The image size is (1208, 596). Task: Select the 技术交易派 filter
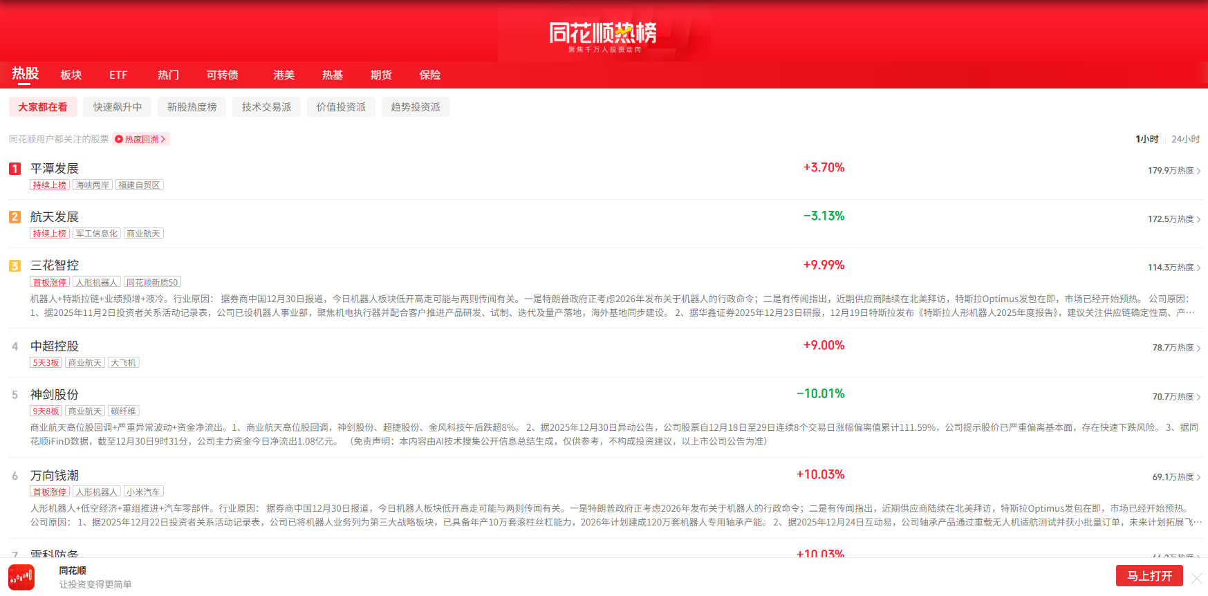266,107
